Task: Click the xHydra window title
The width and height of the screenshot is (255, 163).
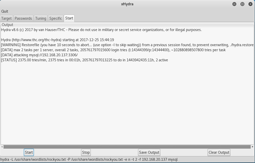Action: [x=127, y=4]
